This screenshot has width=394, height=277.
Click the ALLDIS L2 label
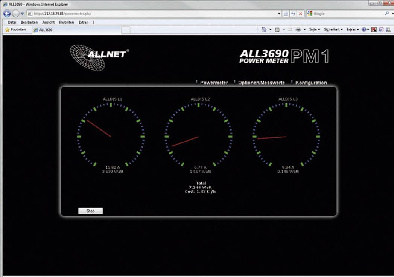pyautogui.click(x=200, y=99)
